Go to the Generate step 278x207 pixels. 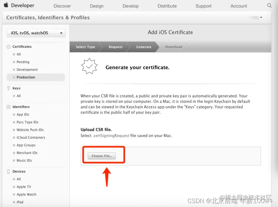[144, 47]
